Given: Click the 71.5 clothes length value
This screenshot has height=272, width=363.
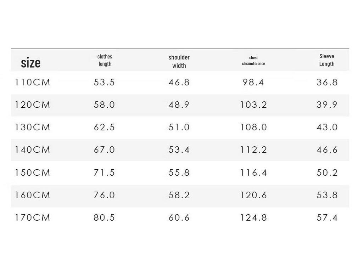Looking at the screenshot, I should 104,173.
